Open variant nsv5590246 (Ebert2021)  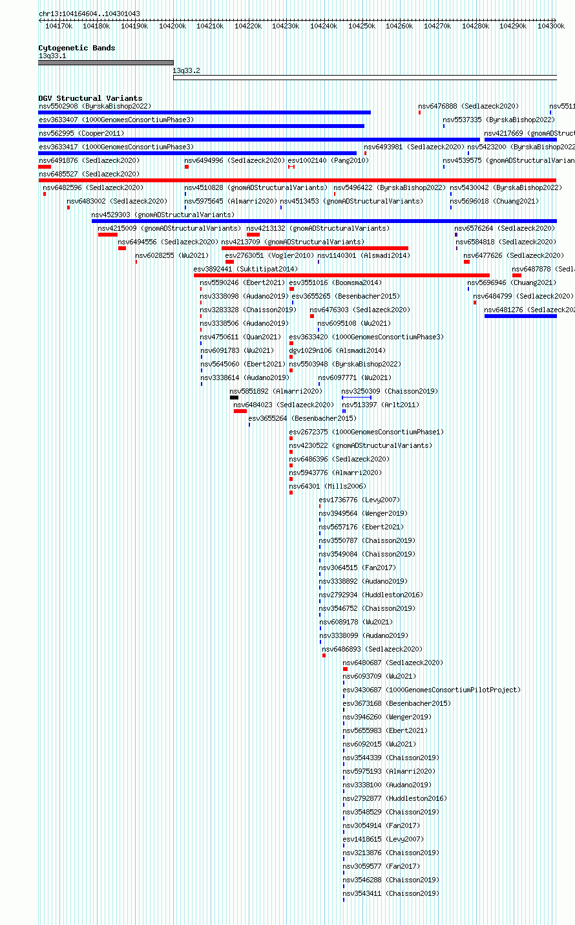tap(201, 289)
